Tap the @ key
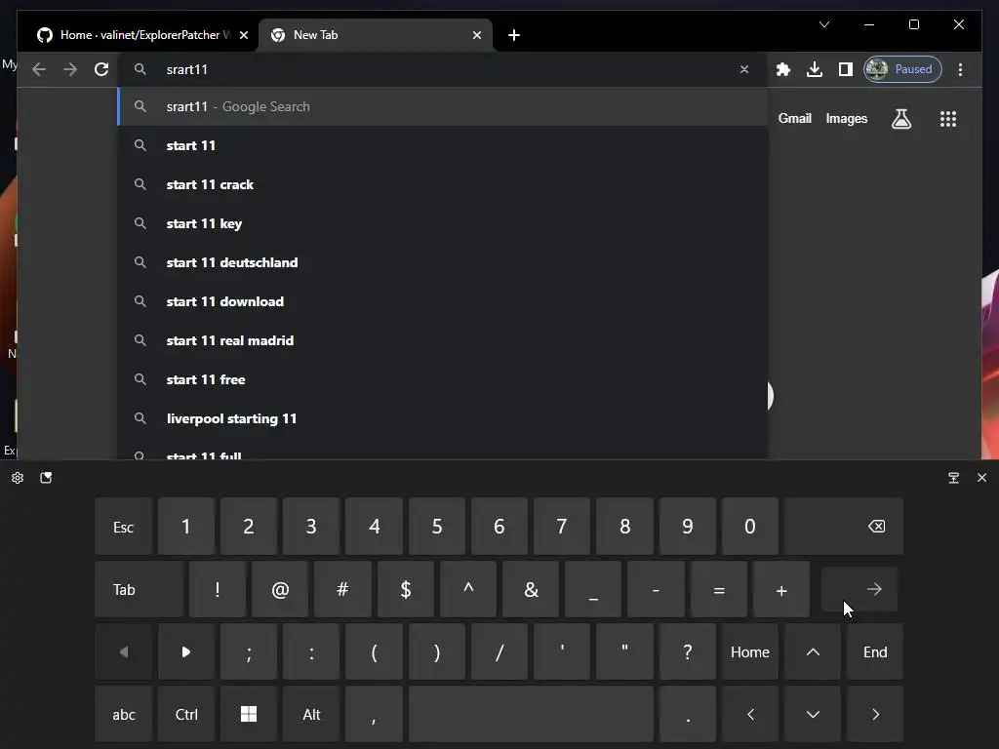The image size is (999, 749). click(280, 590)
